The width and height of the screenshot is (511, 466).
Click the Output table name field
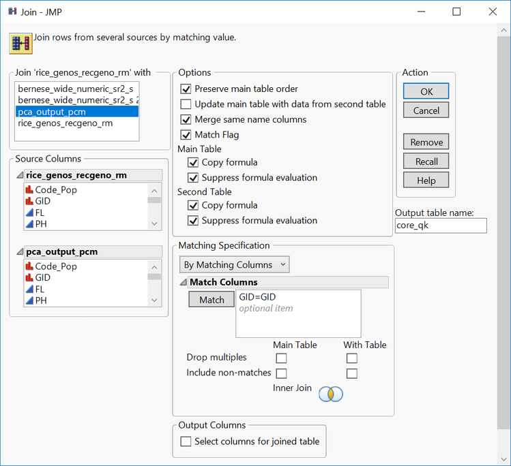[x=440, y=226]
